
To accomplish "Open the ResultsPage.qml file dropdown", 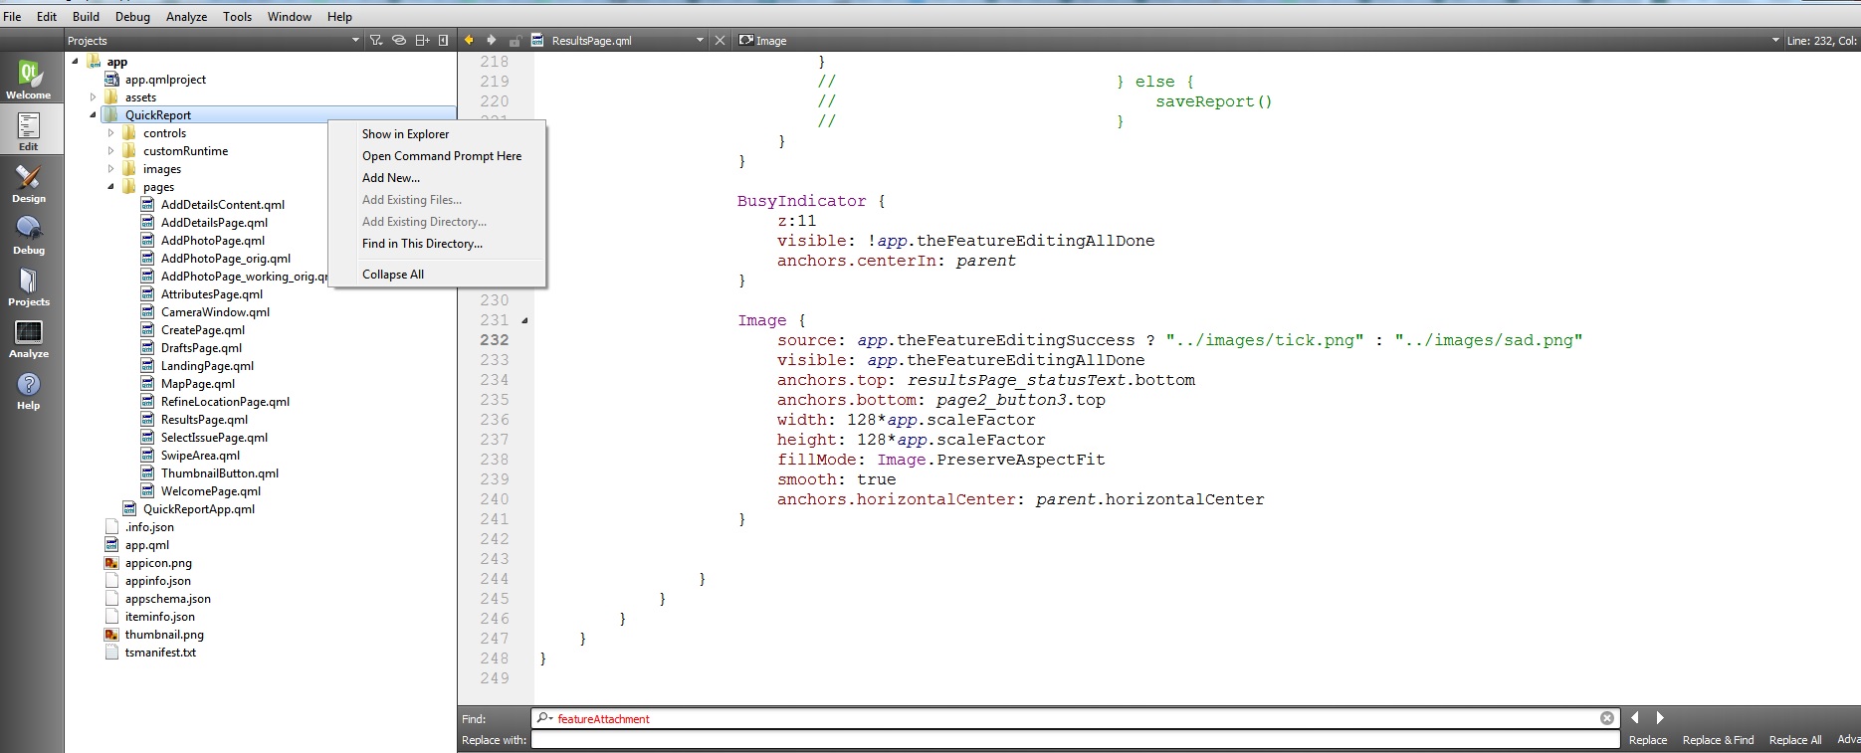I will click(x=700, y=41).
